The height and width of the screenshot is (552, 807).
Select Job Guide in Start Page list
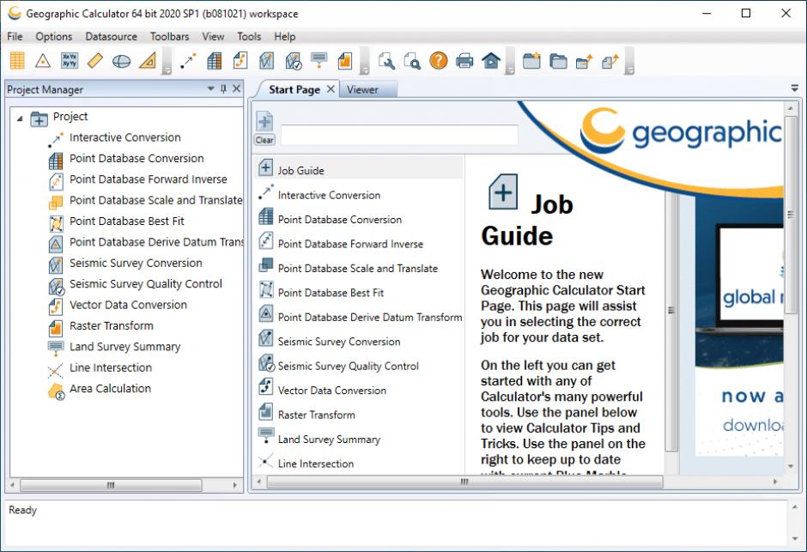point(359,169)
